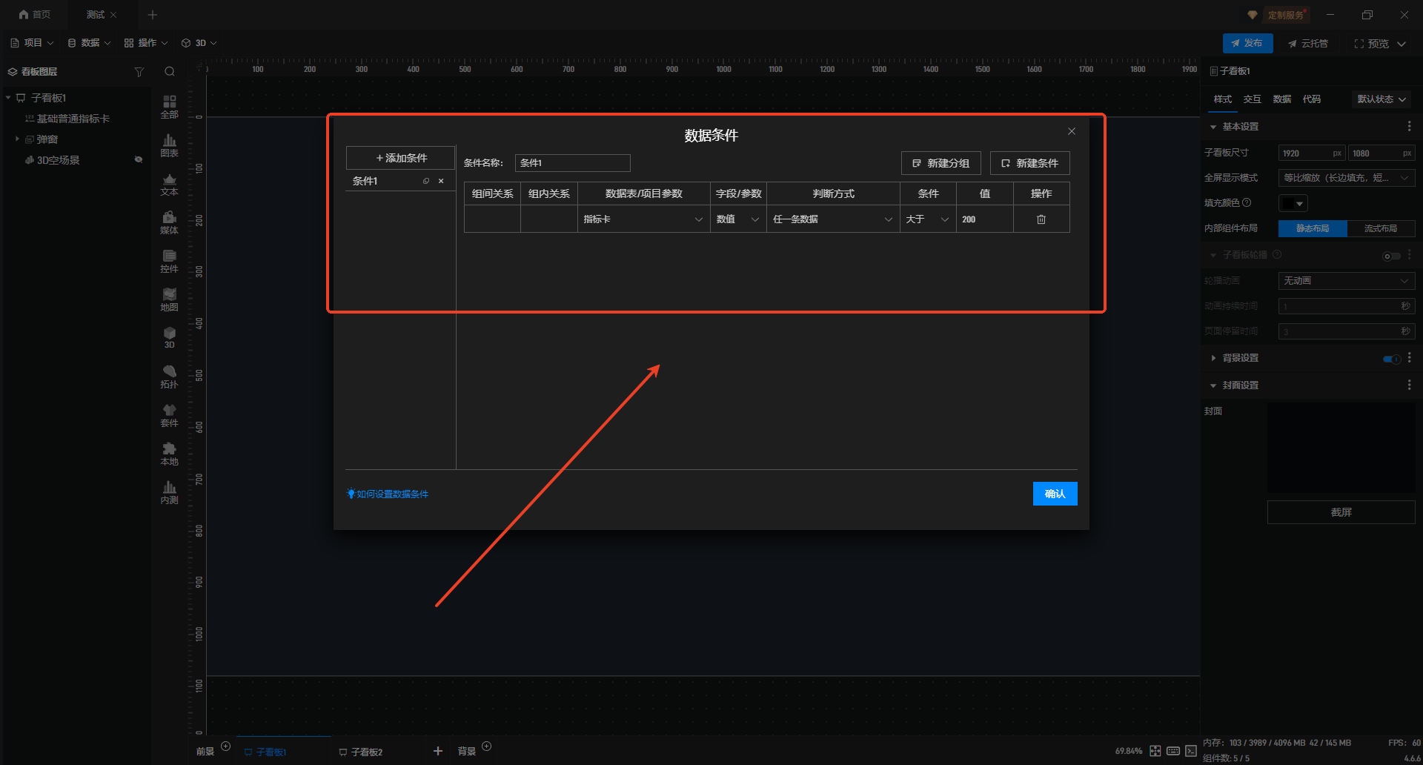Click the 确认 button
1423x765 pixels.
click(1054, 494)
